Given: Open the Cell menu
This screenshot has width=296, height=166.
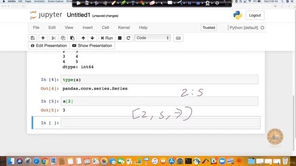Looking at the screenshot, I should (x=105, y=28).
